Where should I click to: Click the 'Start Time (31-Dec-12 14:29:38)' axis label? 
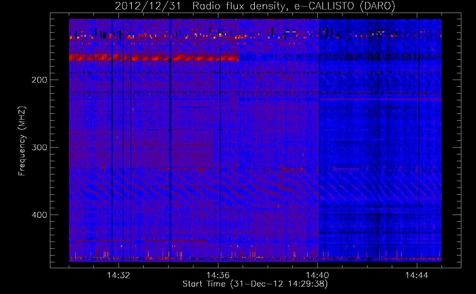click(x=255, y=284)
